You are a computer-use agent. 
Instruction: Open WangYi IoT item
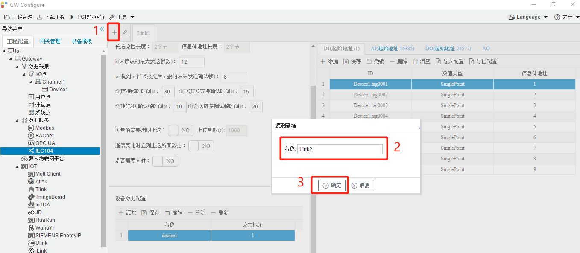41,228
